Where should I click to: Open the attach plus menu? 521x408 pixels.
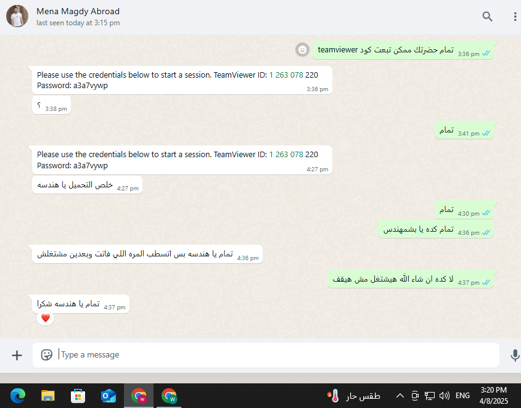(17, 355)
